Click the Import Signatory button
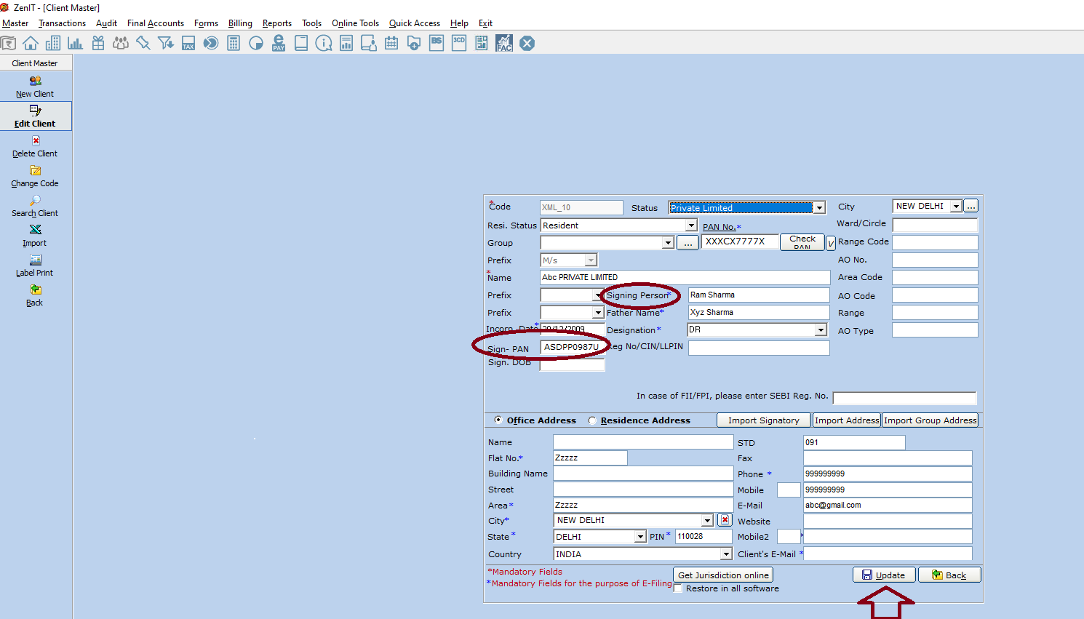The height and width of the screenshot is (619, 1084). coord(763,420)
